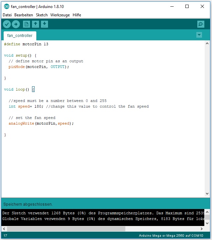Open the Serial Monitor magnifier icon
Viewport: 212px width, 240px height.
pos(201,24)
